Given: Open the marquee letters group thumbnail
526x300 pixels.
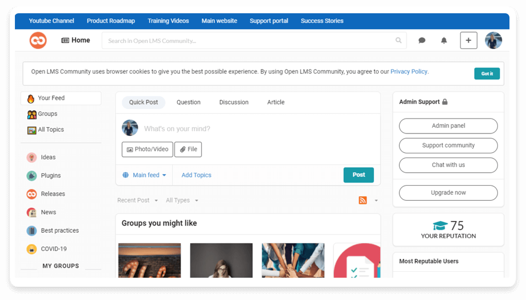Looking at the screenshot, I should coord(150,260).
